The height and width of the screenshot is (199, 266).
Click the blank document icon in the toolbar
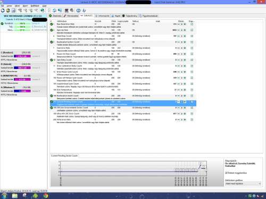coord(49,11)
